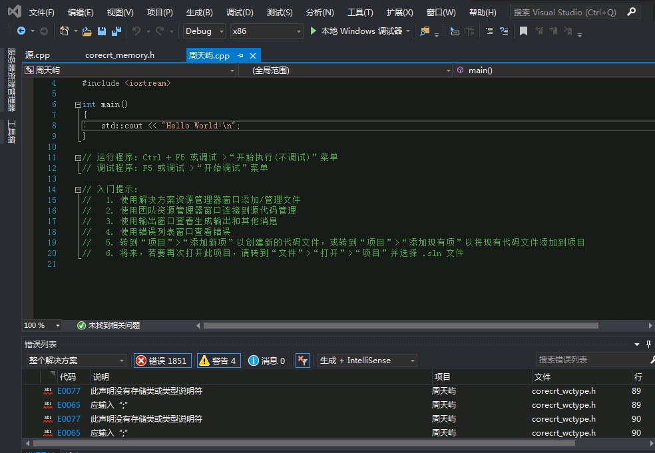This screenshot has height=453, width=655.
Task: Open the x86 platform dropdown
Action: (266, 31)
